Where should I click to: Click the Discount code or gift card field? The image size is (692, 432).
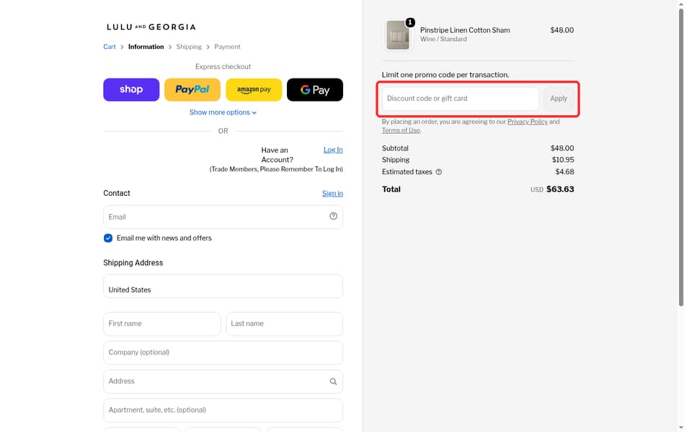(461, 99)
